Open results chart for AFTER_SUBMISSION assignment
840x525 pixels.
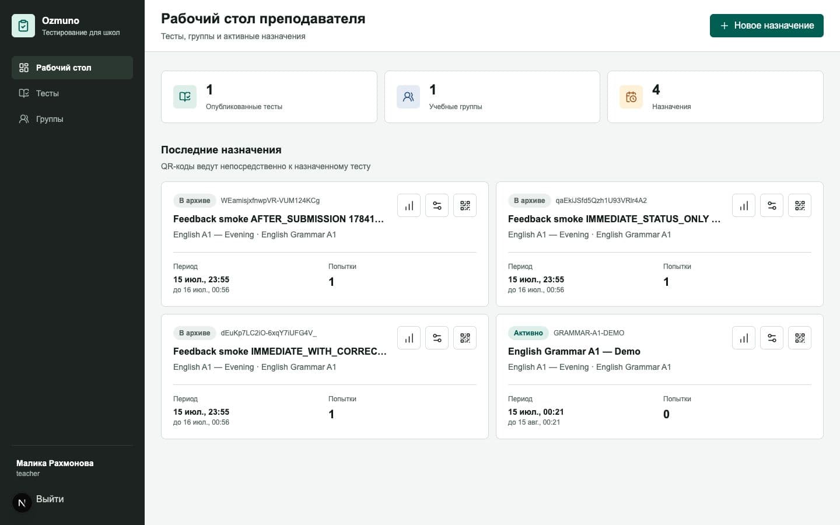(409, 205)
